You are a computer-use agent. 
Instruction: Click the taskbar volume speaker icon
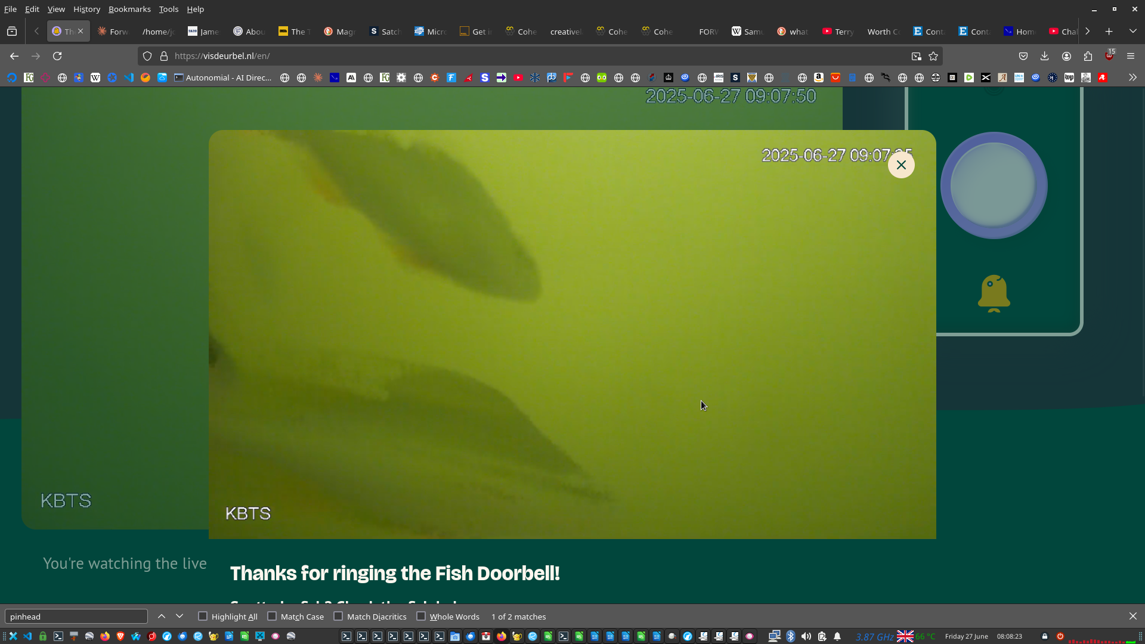point(806,636)
